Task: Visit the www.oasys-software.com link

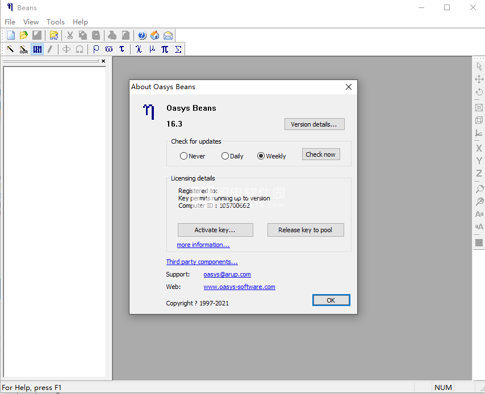Action: click(239, 287)
